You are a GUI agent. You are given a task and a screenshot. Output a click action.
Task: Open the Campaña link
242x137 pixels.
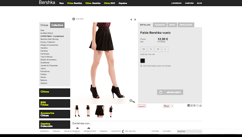189,3
